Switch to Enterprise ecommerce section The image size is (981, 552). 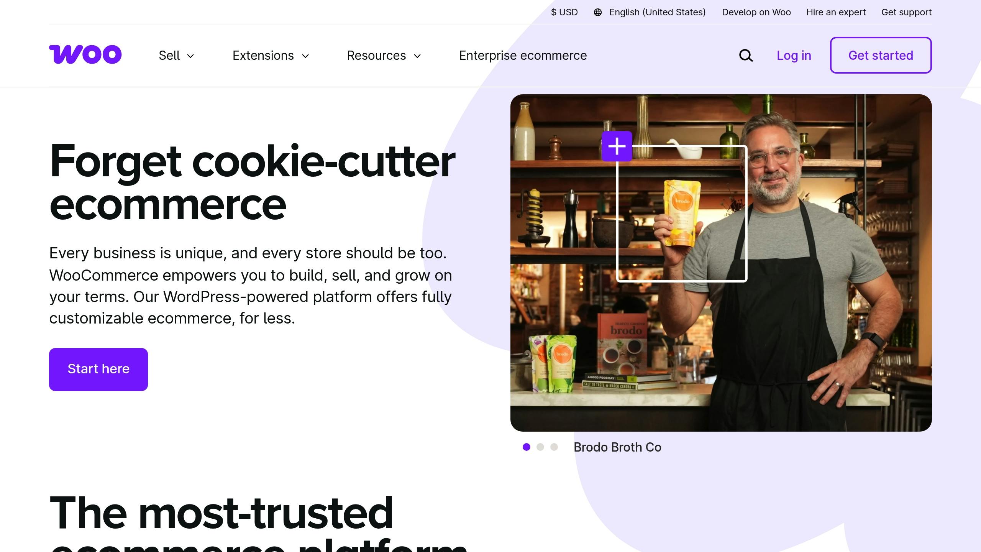tap(523, 55)
